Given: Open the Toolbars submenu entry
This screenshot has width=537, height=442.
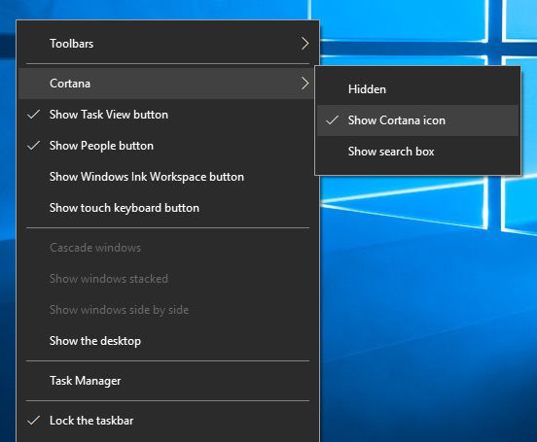Looking at the screenshot, I should (x=167, y=44).
